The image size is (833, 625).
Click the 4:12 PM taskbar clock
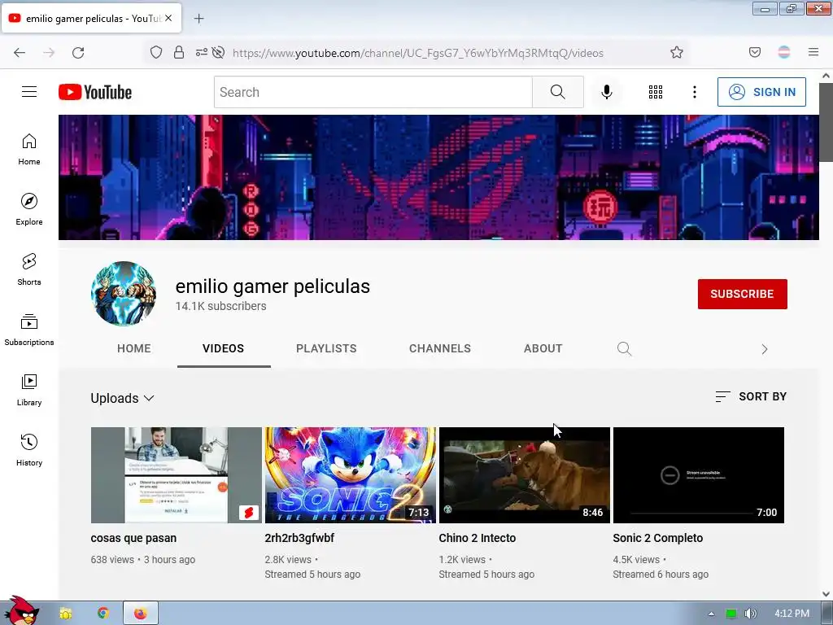click(x=792, y=614)
